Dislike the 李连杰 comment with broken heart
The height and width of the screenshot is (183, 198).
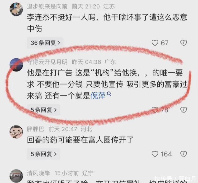point(183,43)
